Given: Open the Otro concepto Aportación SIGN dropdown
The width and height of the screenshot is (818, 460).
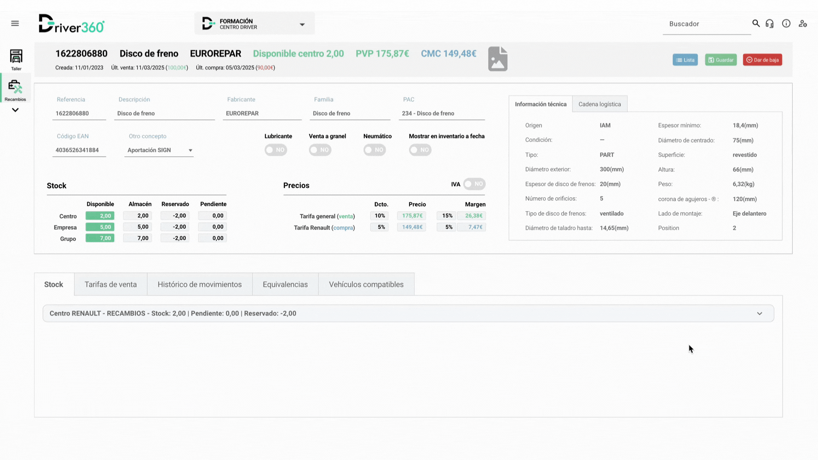Looking at the screenshot, I should pyautogui.click(x=159, y=150).
